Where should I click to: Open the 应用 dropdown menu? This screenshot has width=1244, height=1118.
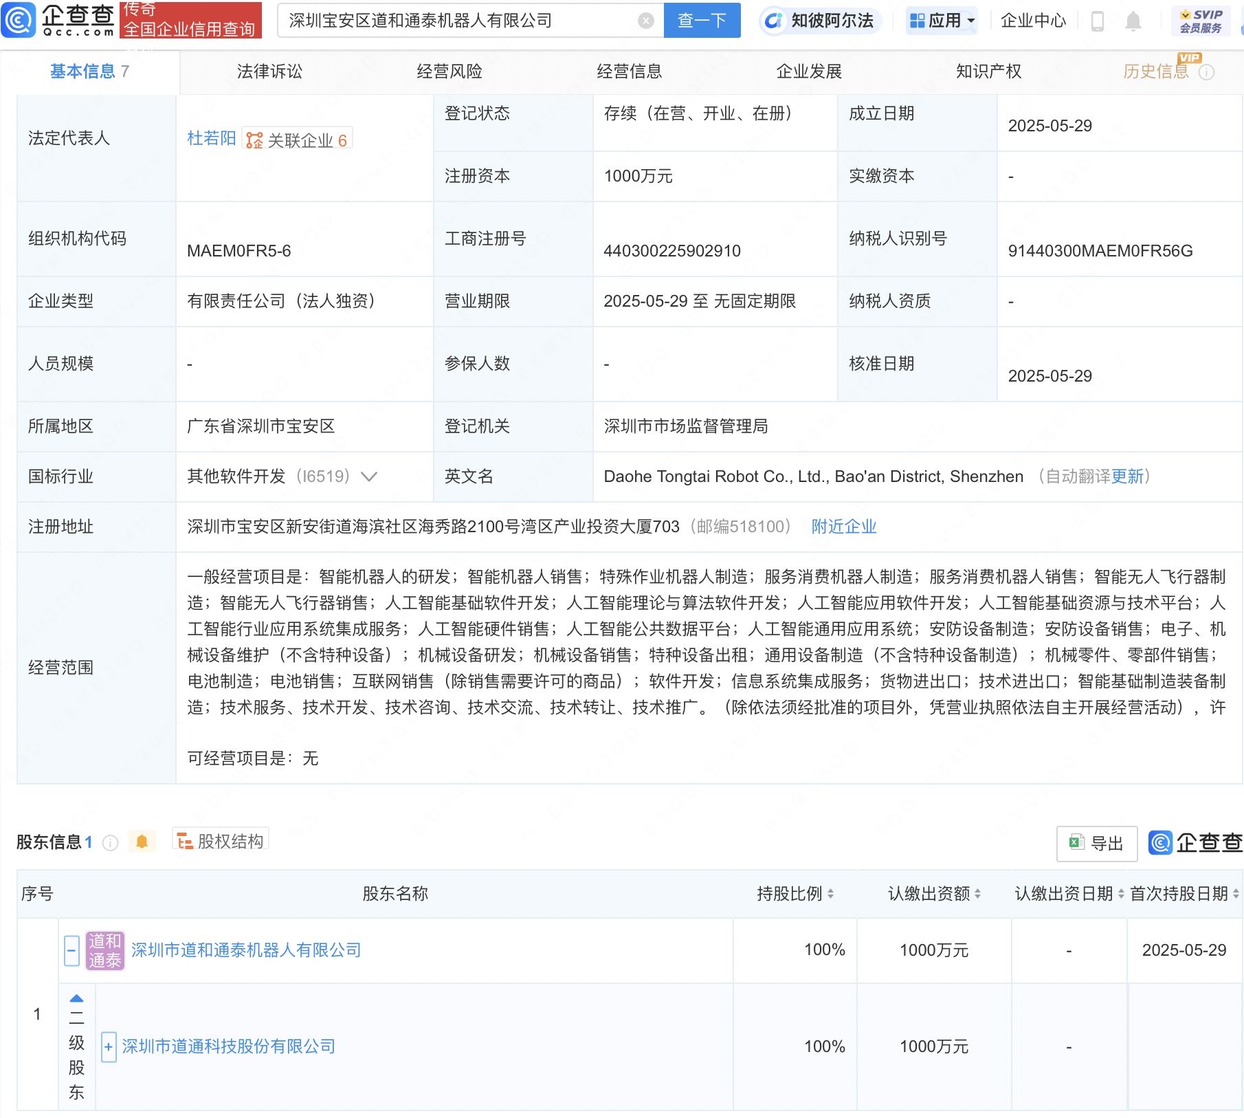942,21
